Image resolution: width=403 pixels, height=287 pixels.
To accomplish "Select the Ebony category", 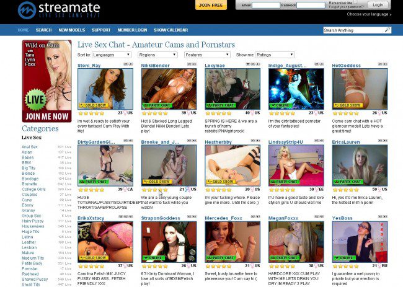I will click(27, 205).
